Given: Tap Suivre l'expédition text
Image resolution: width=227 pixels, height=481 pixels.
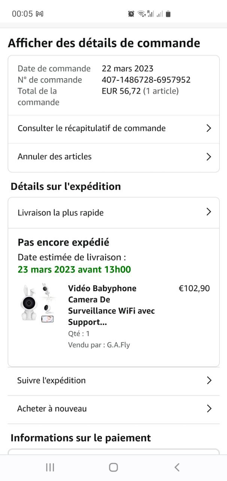Looking at the screenshot, I should (51, 380).
